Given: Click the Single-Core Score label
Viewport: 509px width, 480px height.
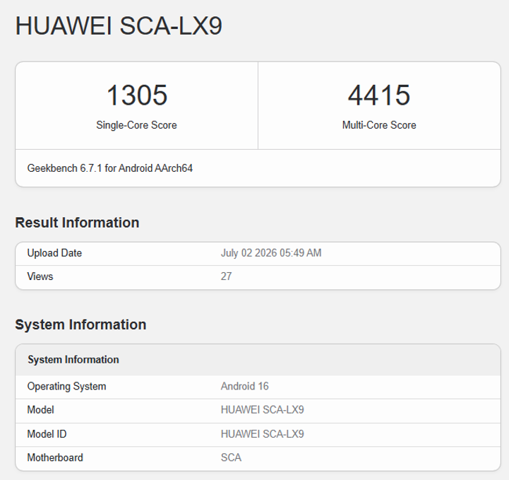Looking at the screenshot, I should tap(136, 125).
